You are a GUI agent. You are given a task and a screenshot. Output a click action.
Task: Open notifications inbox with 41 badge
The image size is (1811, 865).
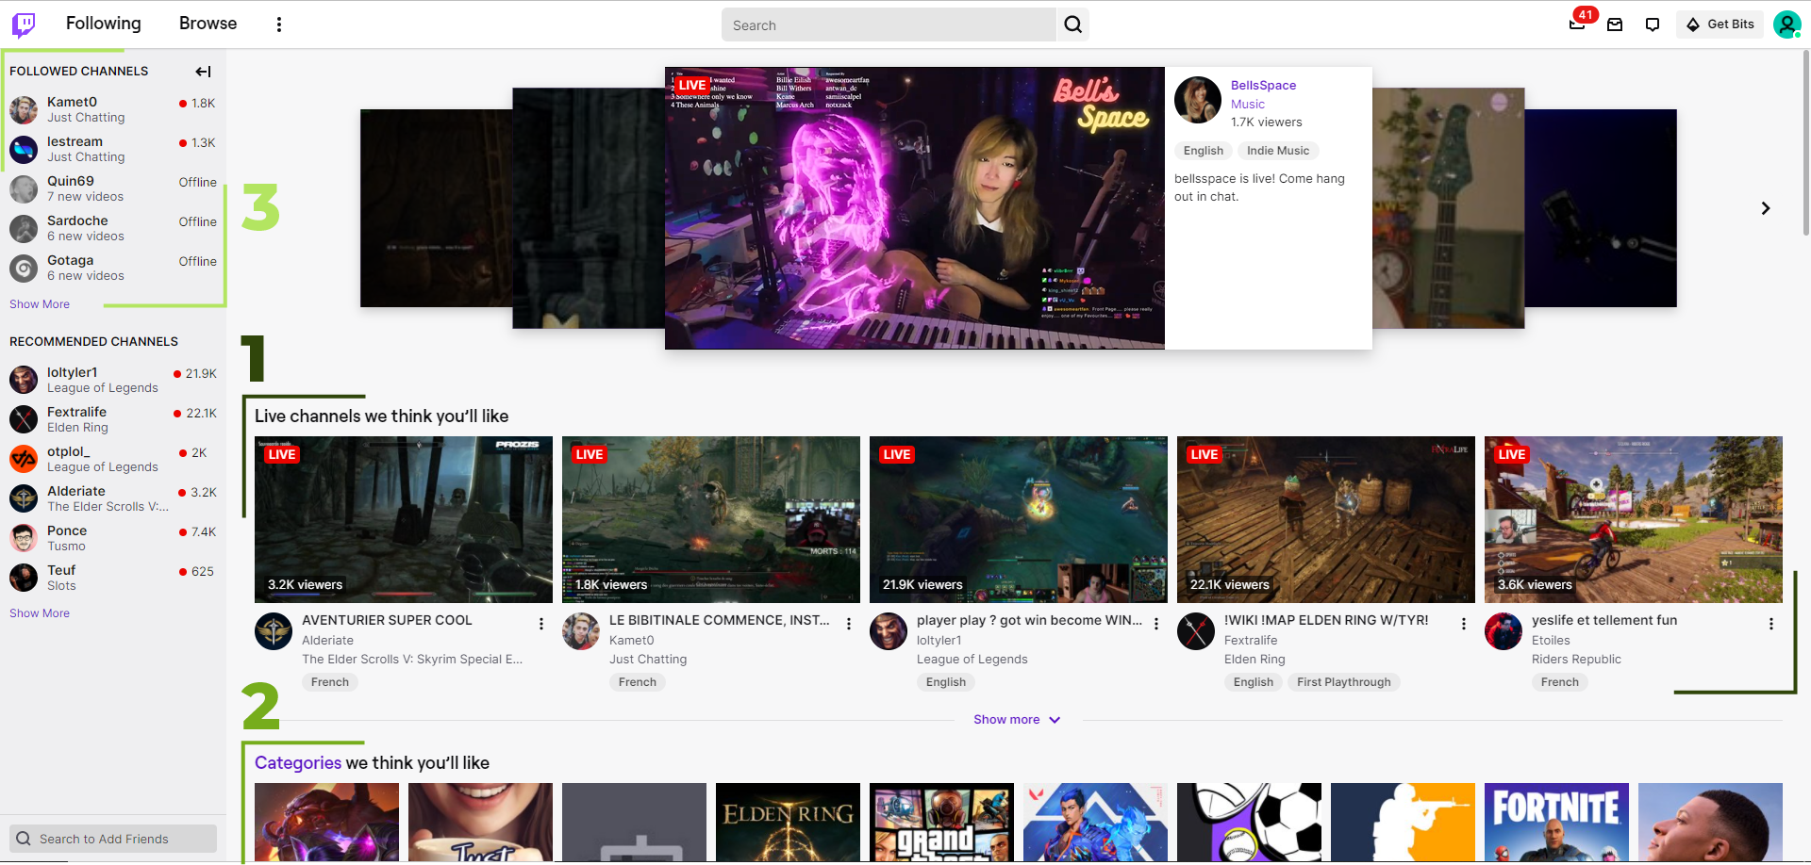coord(1577,24)
